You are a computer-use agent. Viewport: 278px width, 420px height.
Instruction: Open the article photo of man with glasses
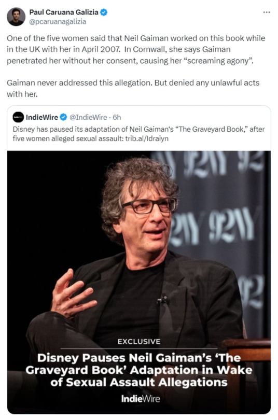tap(138, 282)
